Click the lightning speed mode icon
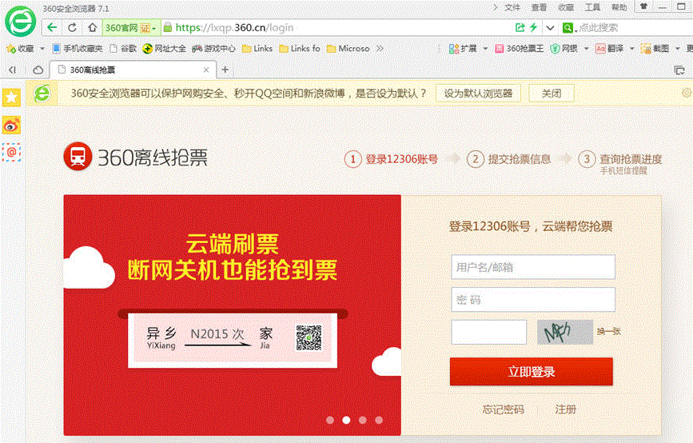 [x=533, y=27]
